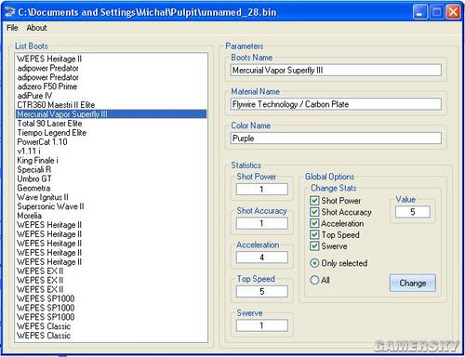Select CTR360 Maestri II Elite in list
The image size is (465, 357).
[x=111, y=105]
